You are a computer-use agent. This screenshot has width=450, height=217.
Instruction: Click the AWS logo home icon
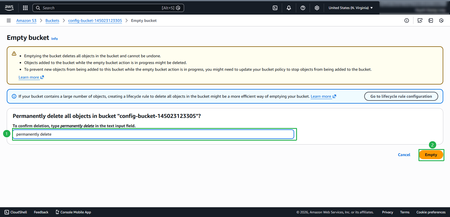click(9, 8)
